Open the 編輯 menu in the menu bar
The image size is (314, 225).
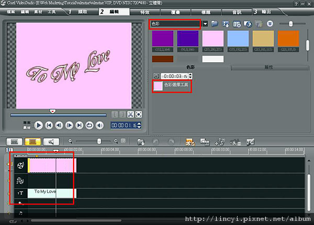(x=25, y=12)
